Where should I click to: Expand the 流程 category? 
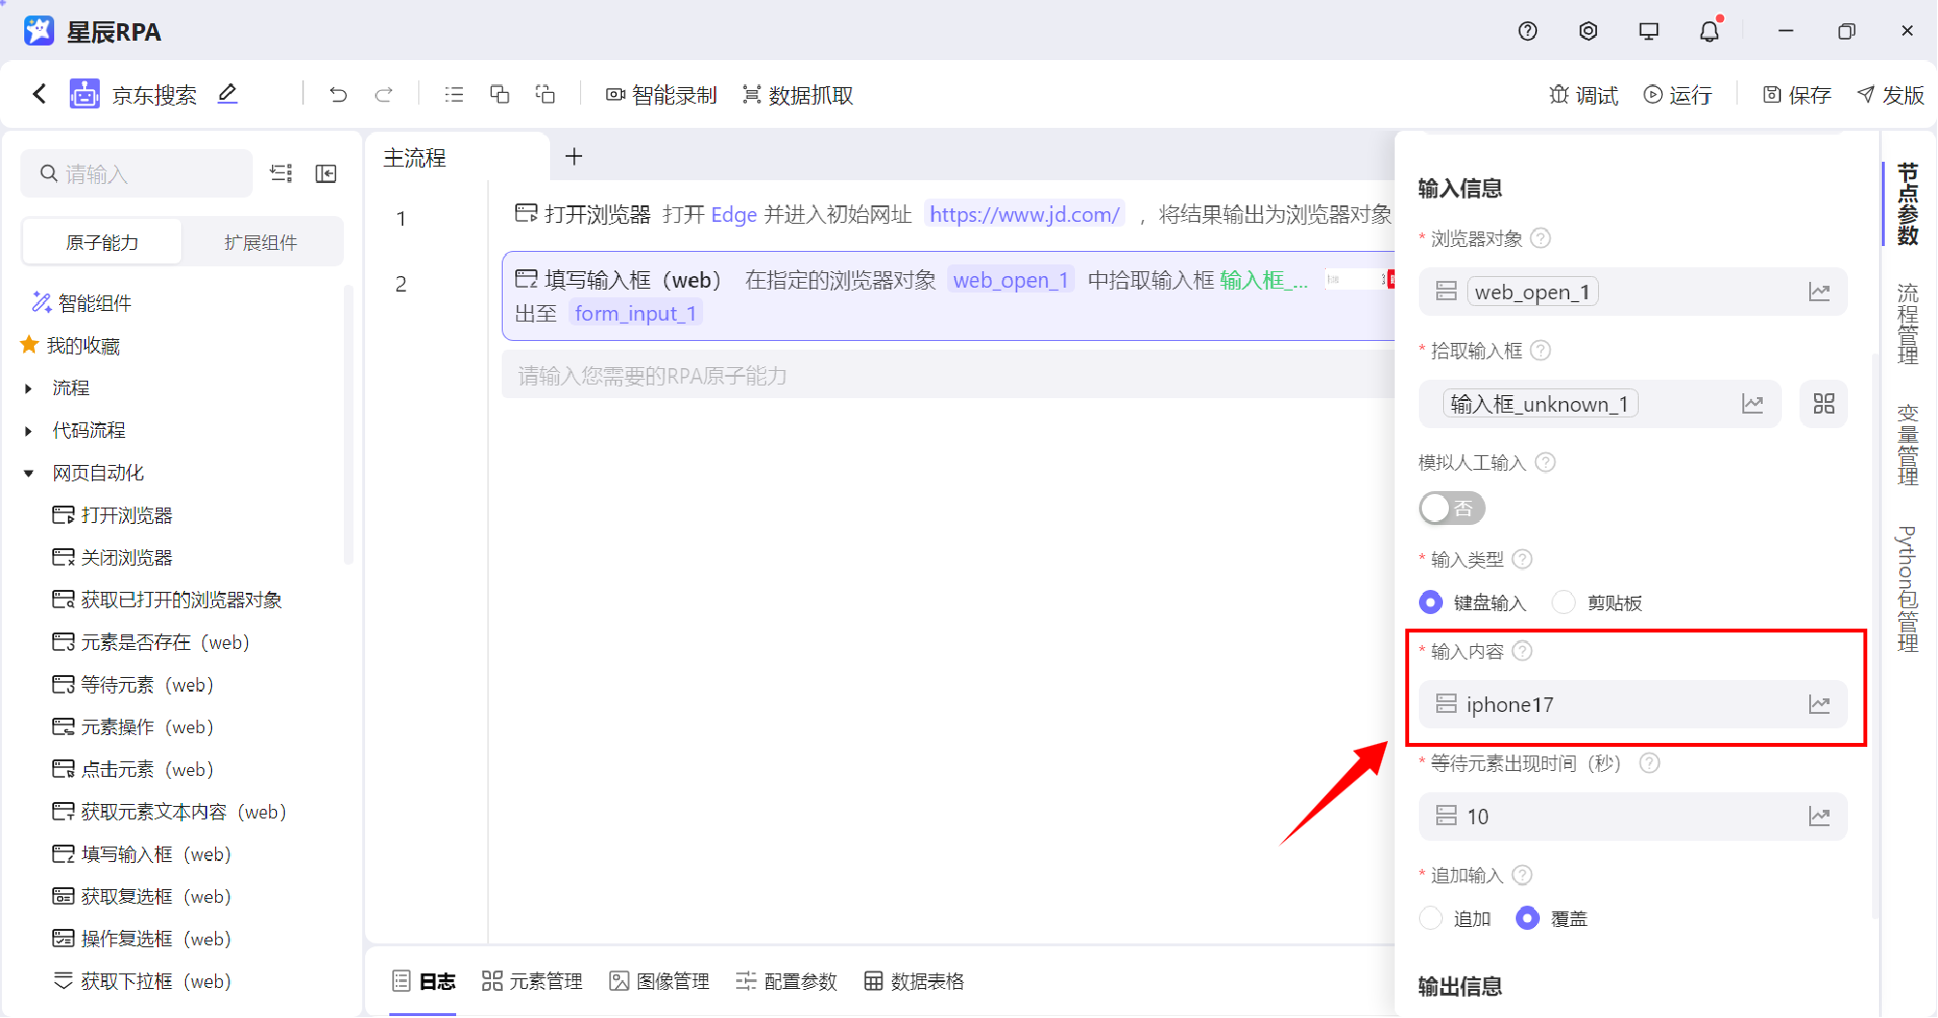27,387
